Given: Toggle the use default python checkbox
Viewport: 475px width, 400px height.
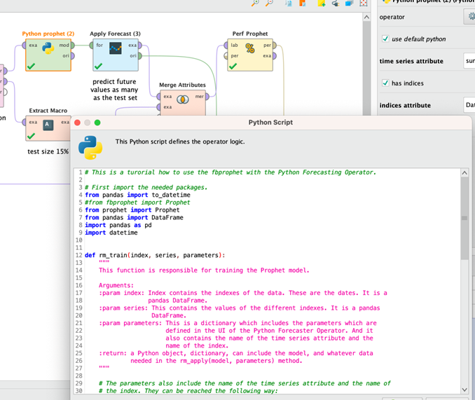Looking at the screenshot, I should tap(385, 39).
